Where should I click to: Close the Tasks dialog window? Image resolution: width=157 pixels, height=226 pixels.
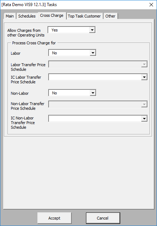[151, 5]
